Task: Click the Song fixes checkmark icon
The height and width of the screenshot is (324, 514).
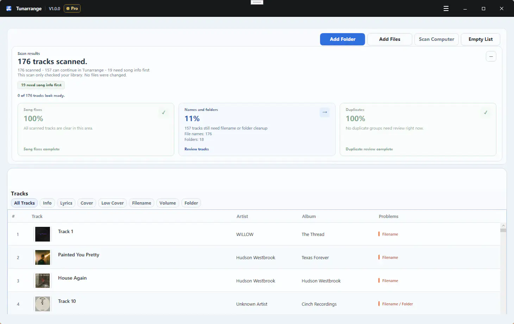Action: tap(163, 113)
